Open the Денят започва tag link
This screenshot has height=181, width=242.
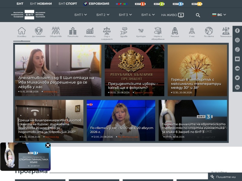(x=144, y=93)
